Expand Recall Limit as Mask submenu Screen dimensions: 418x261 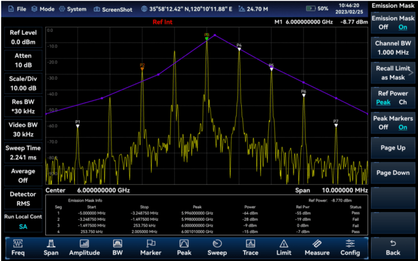(393, 73)
